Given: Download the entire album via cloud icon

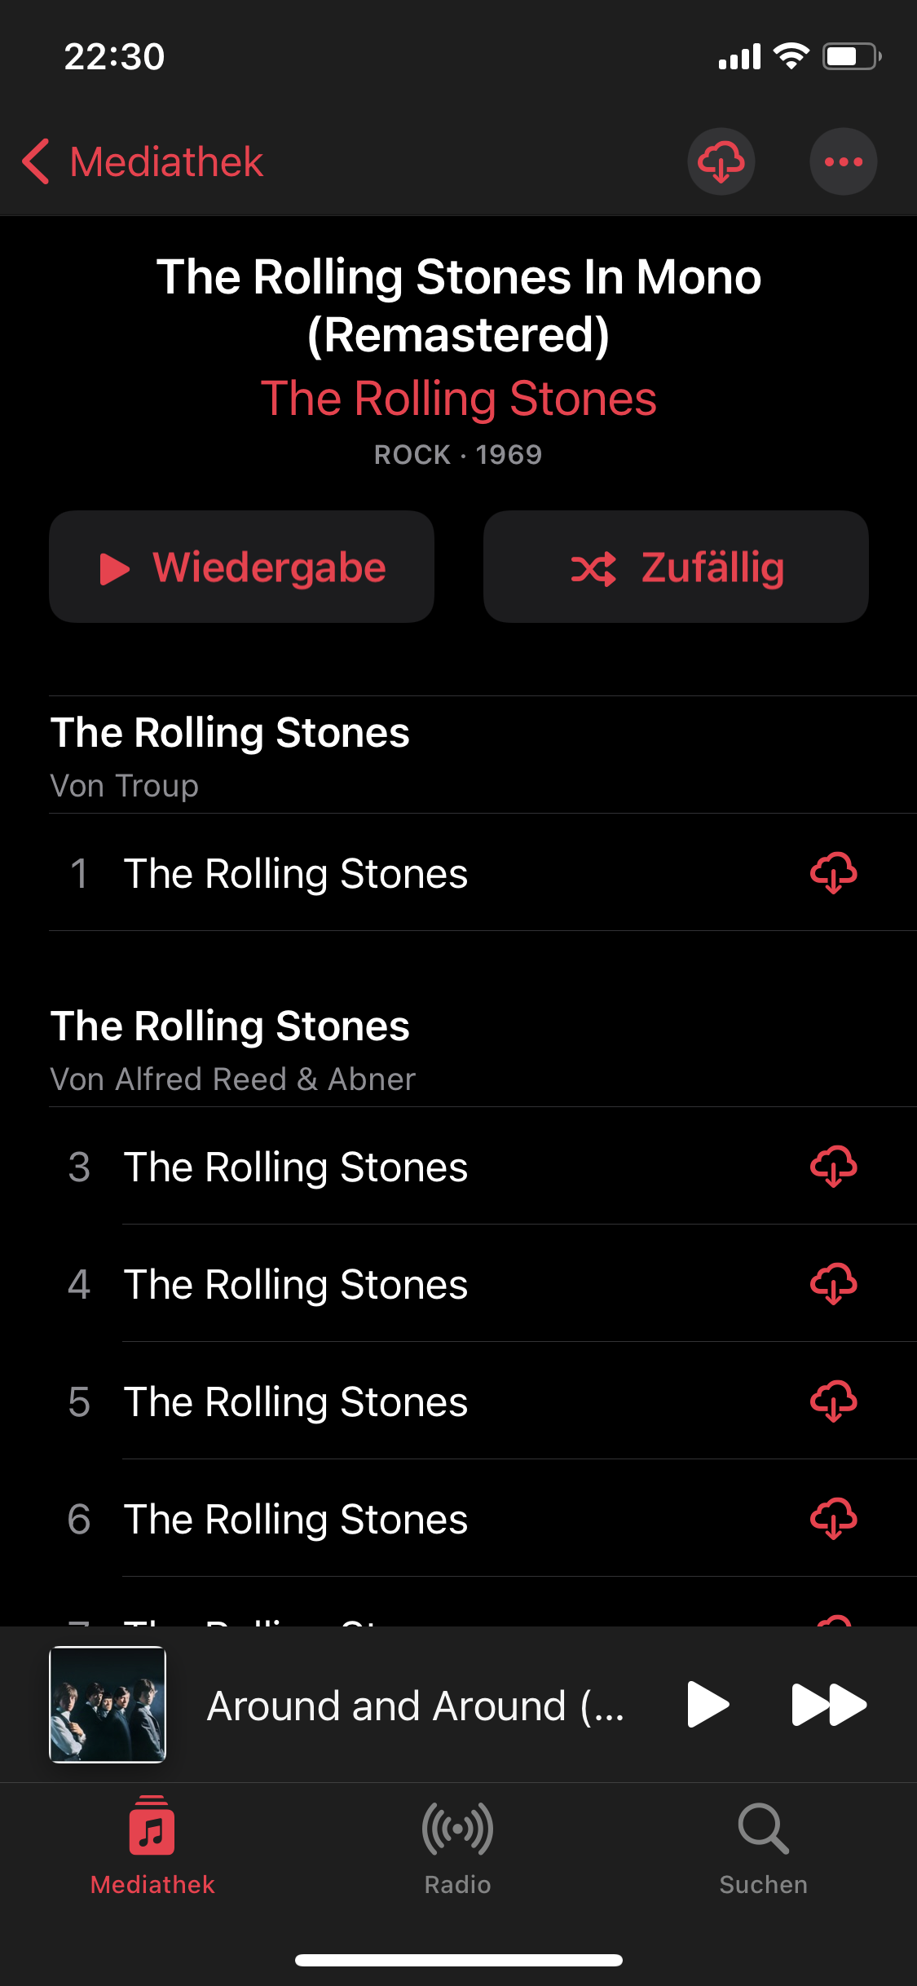Looking at the screenshot, I should (x=721, y=161).
